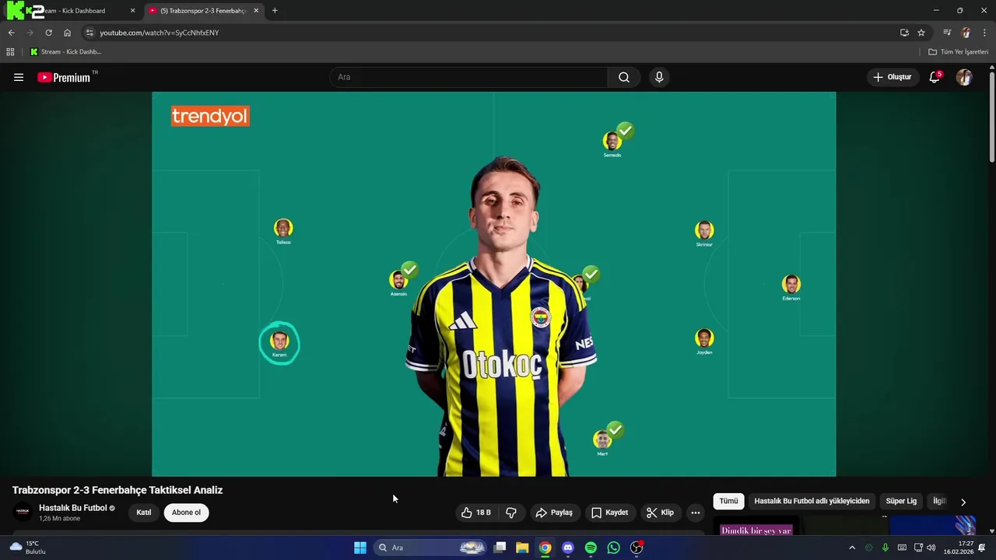Open the Chrome apps grid in the bookmarks bar
Viewport: 996px width, 560px height.
click(x=10, y=52)
